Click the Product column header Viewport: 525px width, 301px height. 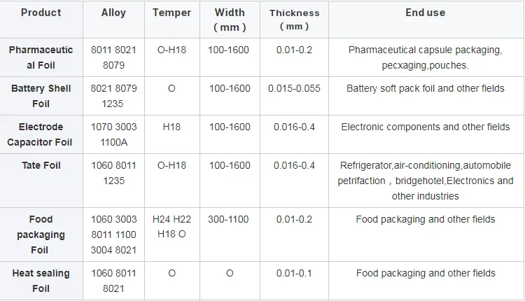click(x=41, y=13)
